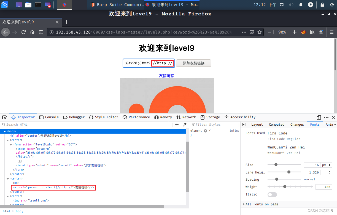Open the Console panel
The height and width of the screenshot is (215, 337).
pos(49,117)
